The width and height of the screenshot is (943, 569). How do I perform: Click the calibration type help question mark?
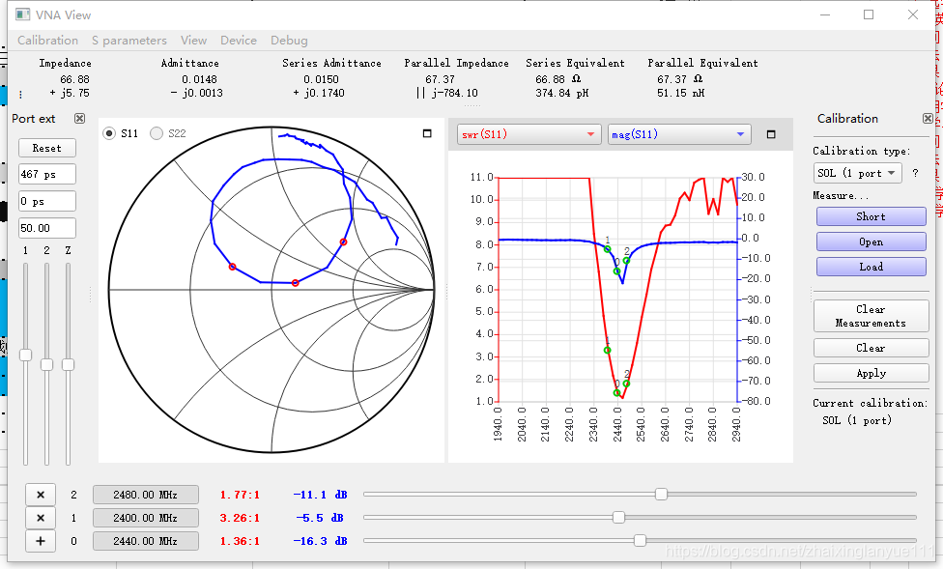pyautogui.click(x=915, y=173)
